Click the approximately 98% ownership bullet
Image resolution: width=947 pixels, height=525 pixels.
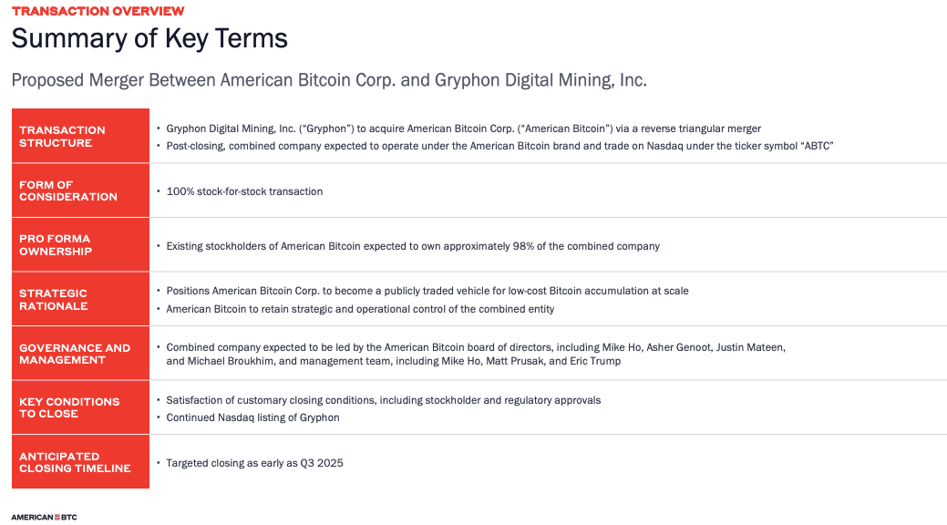click(x=413, y=246)
